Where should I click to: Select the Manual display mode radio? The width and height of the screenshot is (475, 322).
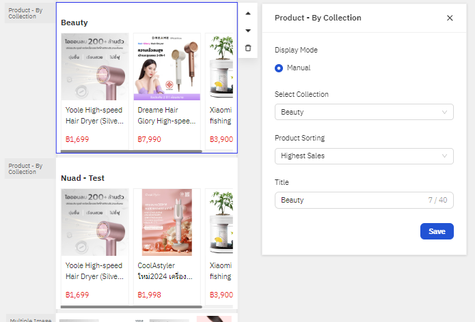[x=279, y=68]
